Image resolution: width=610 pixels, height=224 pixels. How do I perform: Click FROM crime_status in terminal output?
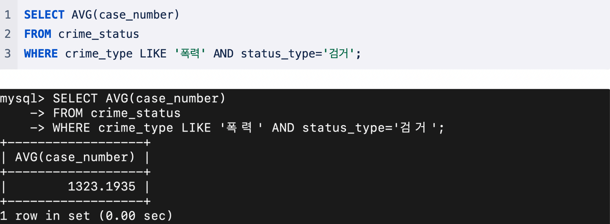point(117,113)
